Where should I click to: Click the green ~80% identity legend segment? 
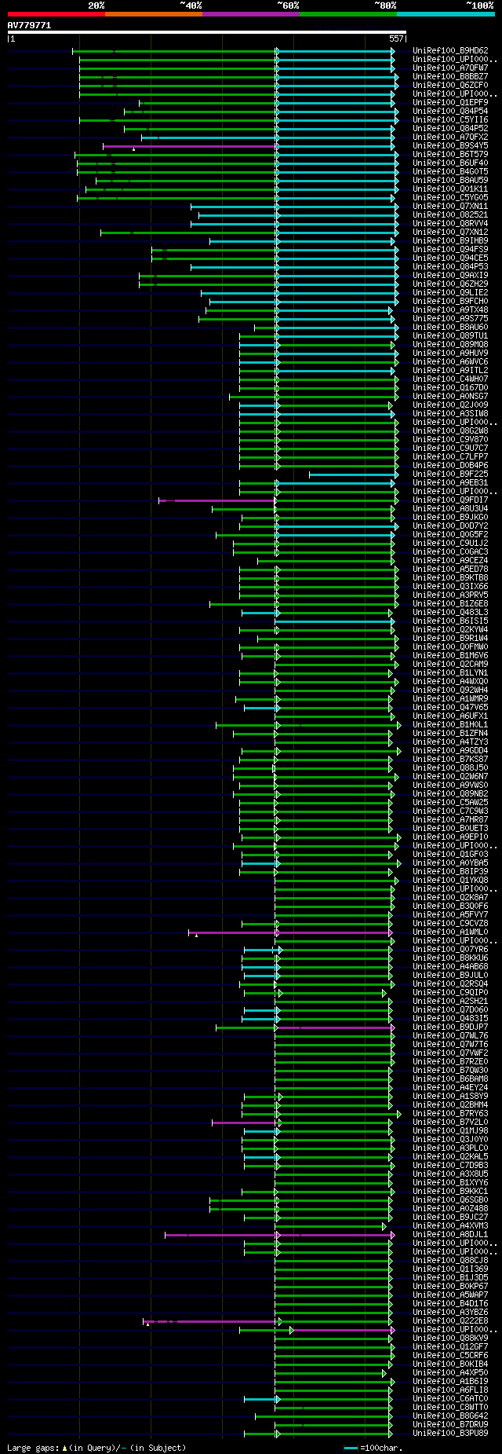[348, 14]
